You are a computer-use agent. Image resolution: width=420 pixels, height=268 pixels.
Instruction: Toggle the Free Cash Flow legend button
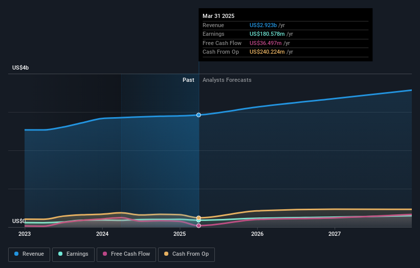tap(126, 254)
